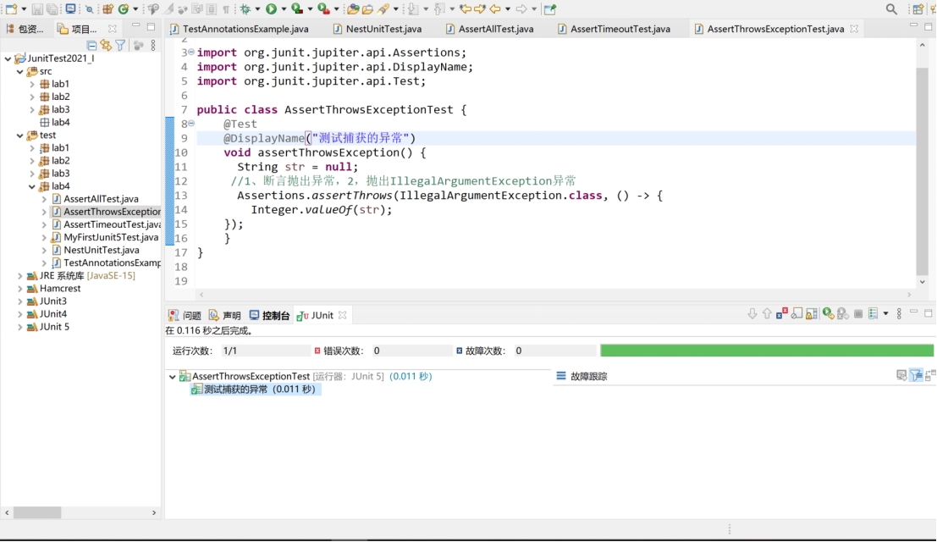Open the Test Run History dropdown

click(x=885, y=313)
